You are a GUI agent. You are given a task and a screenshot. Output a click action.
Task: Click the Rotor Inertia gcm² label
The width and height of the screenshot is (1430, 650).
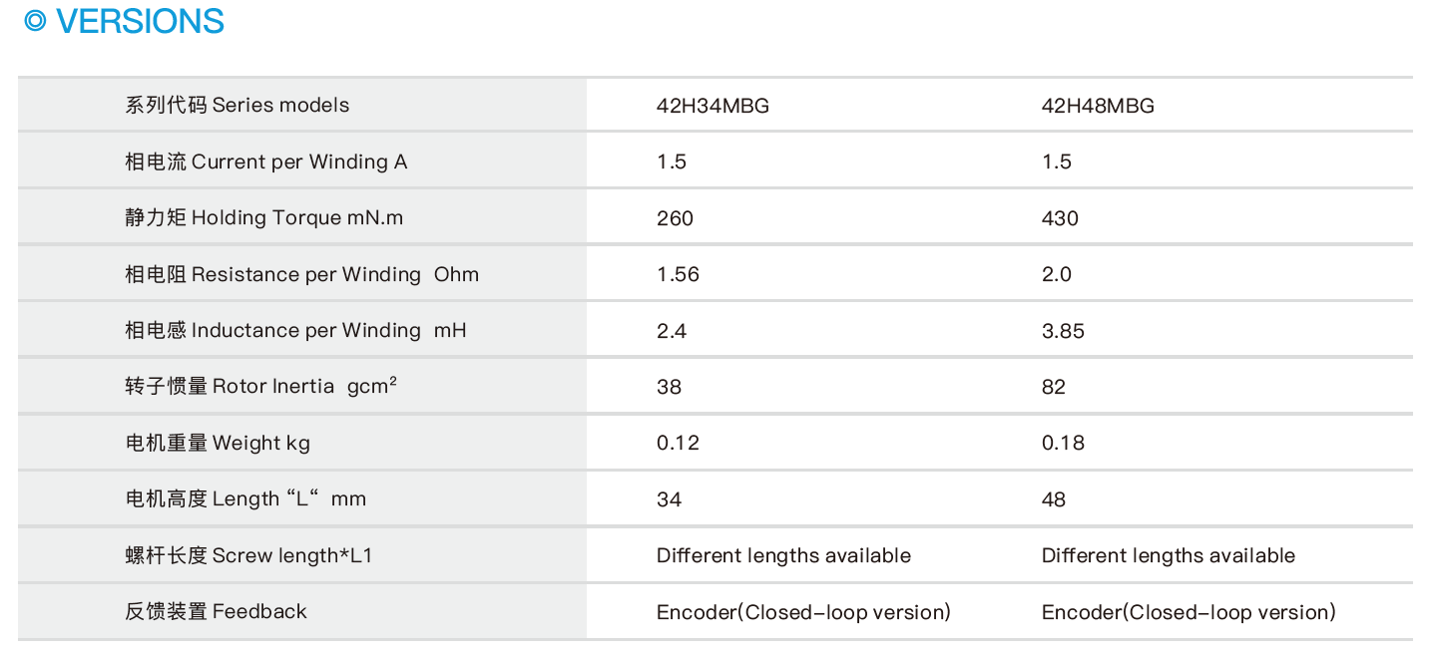pos(260,387)
